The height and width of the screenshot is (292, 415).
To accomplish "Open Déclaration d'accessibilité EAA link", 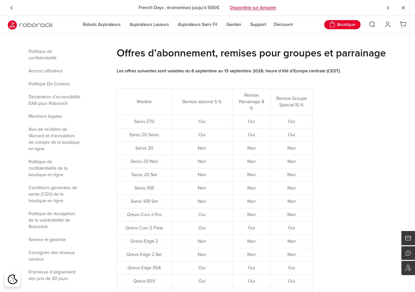I will click(54, 100).
